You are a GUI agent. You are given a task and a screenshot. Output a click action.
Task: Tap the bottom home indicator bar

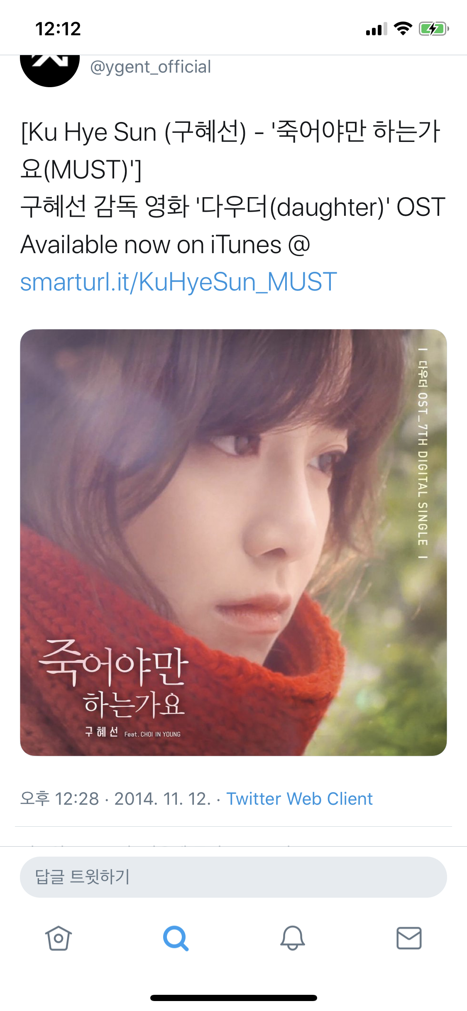coord(233,998)
